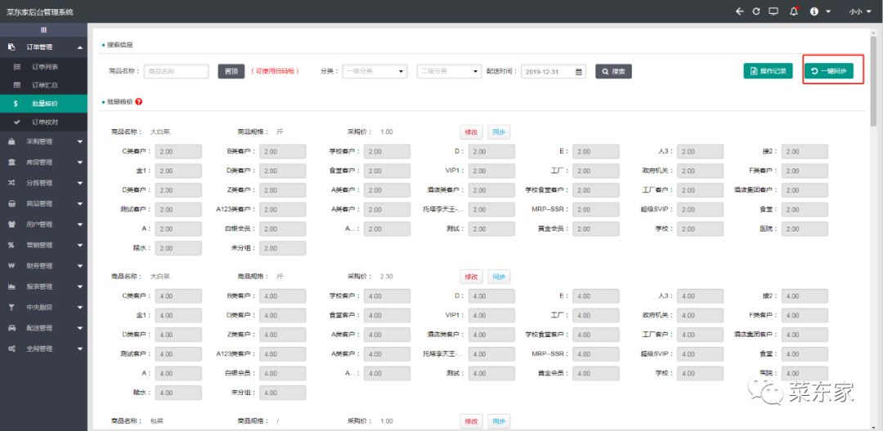Click the 超级SVIP price field showing 2.00

click(x=700, y=209)
